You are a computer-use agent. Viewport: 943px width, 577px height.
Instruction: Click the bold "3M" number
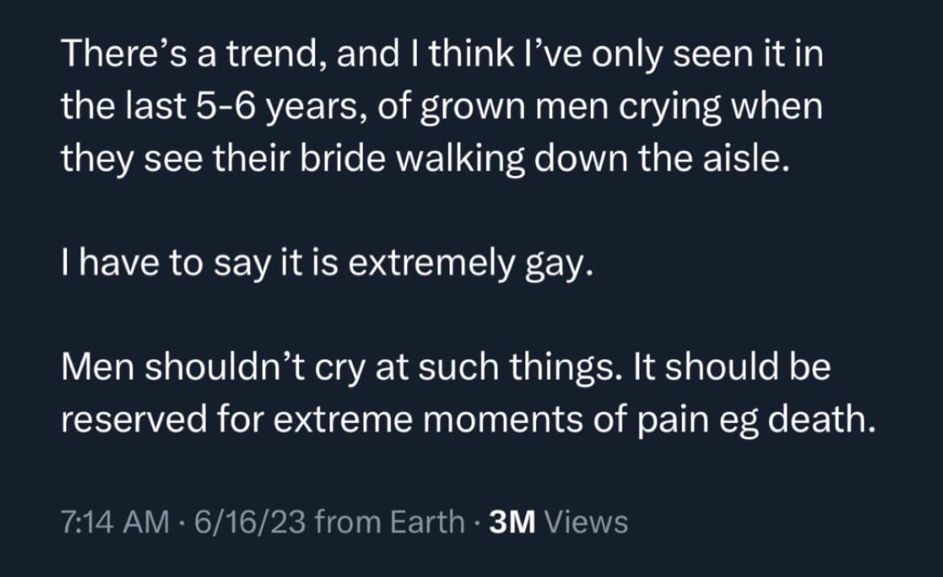[513, 522]
